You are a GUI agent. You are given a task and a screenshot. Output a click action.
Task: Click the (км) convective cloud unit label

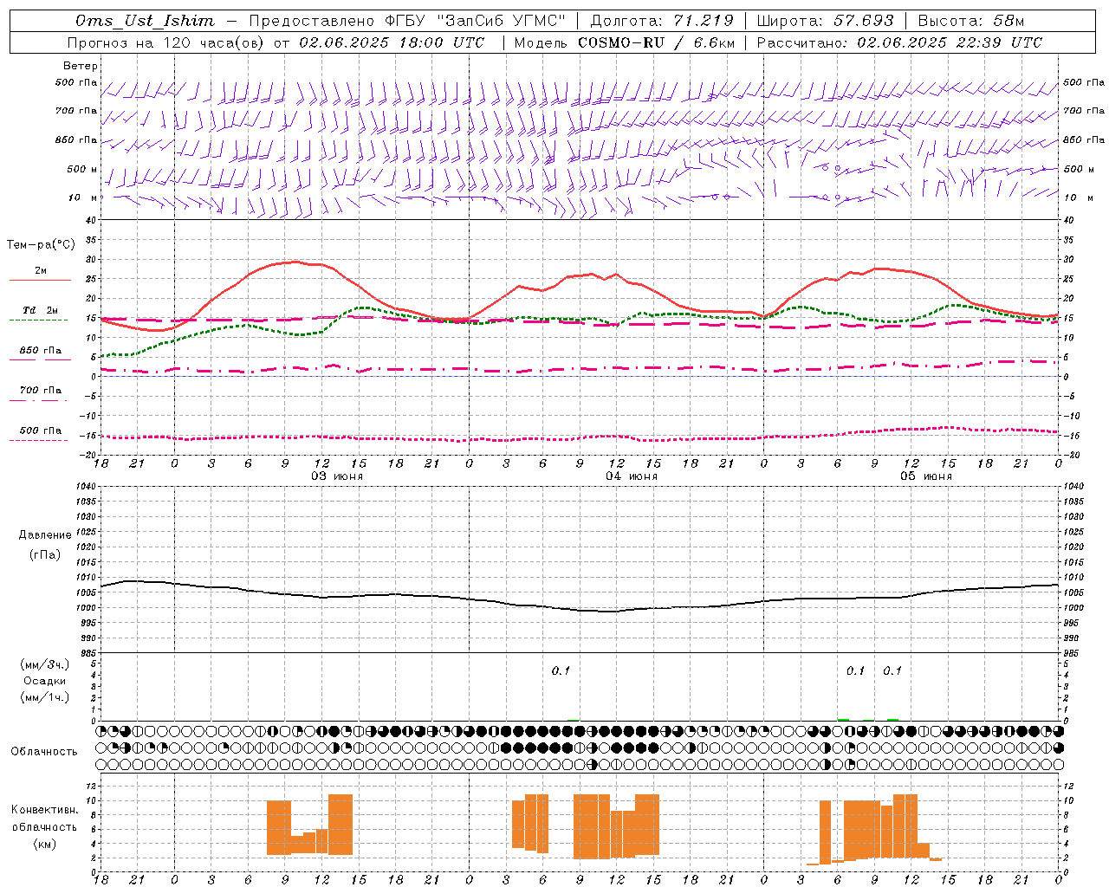click(45, 843)
